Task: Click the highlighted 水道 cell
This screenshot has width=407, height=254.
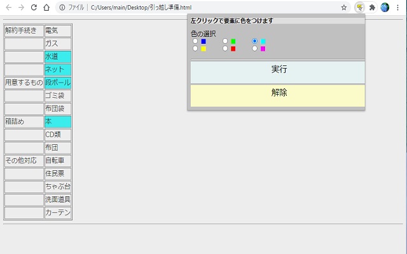Action: click(x=58, y=57)
